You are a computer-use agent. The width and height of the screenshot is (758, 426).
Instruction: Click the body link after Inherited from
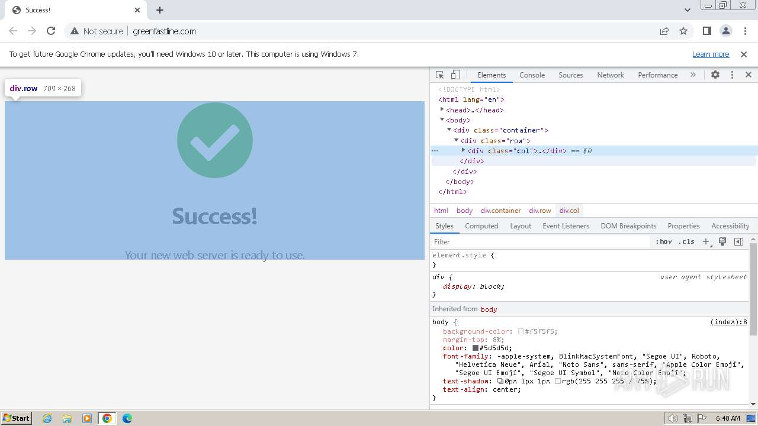[x=489, y=309]
